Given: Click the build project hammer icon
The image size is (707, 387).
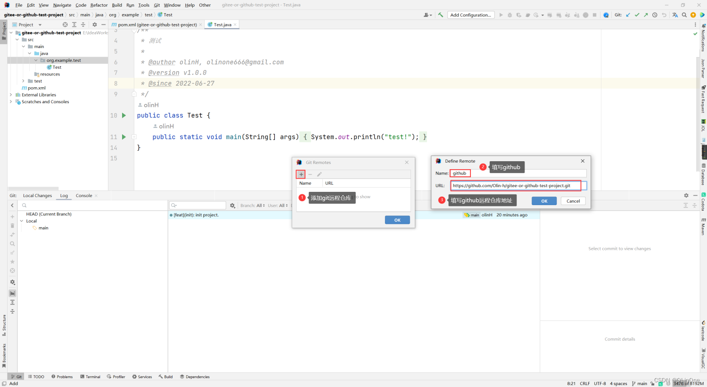Looking at the screenshot, I should coord(441,15).
